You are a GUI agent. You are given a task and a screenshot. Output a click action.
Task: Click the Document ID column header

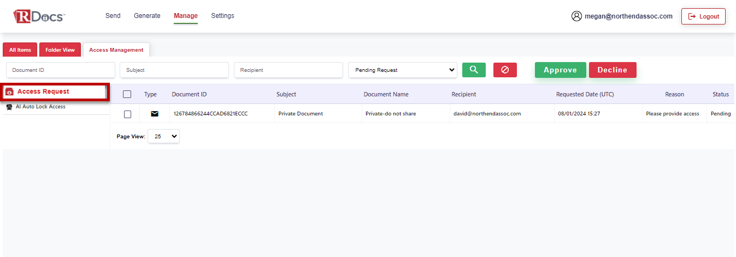189,94
